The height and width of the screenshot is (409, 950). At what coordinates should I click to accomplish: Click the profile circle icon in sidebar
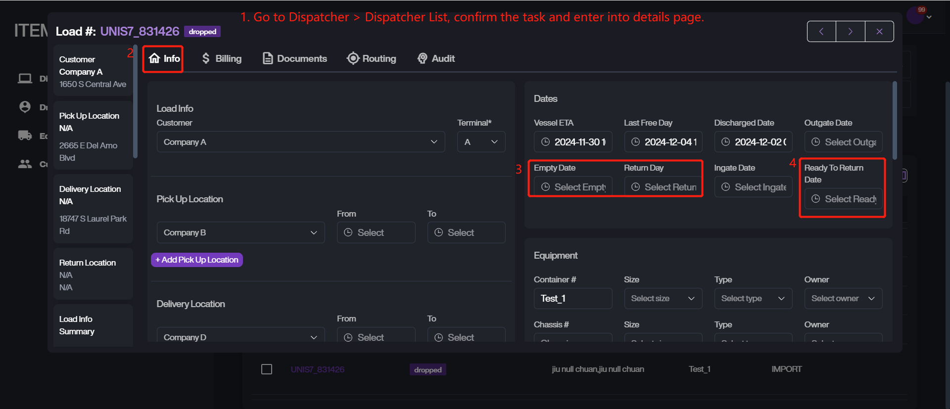[x=25, y=107]
